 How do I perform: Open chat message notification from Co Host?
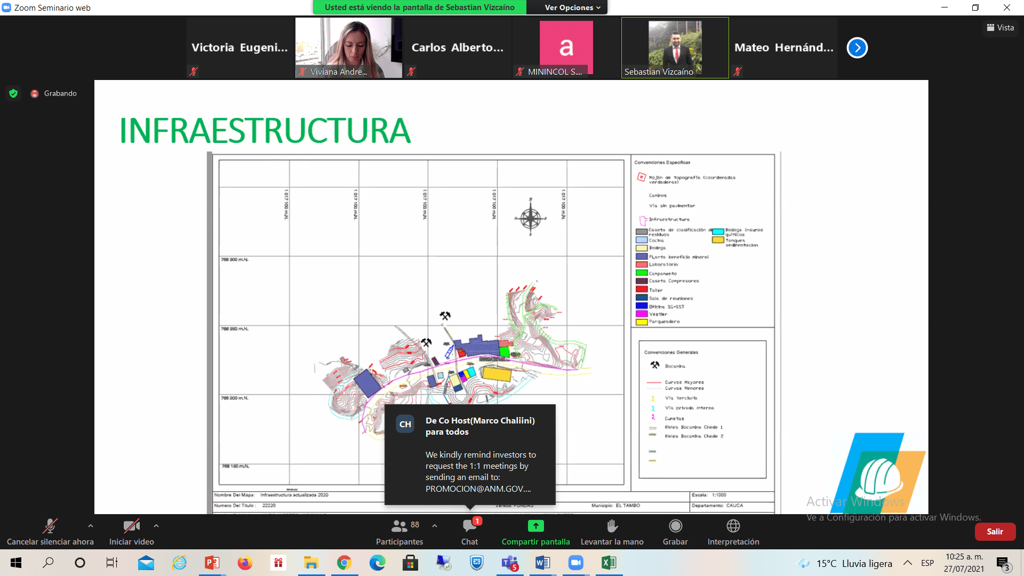(470, 454)
